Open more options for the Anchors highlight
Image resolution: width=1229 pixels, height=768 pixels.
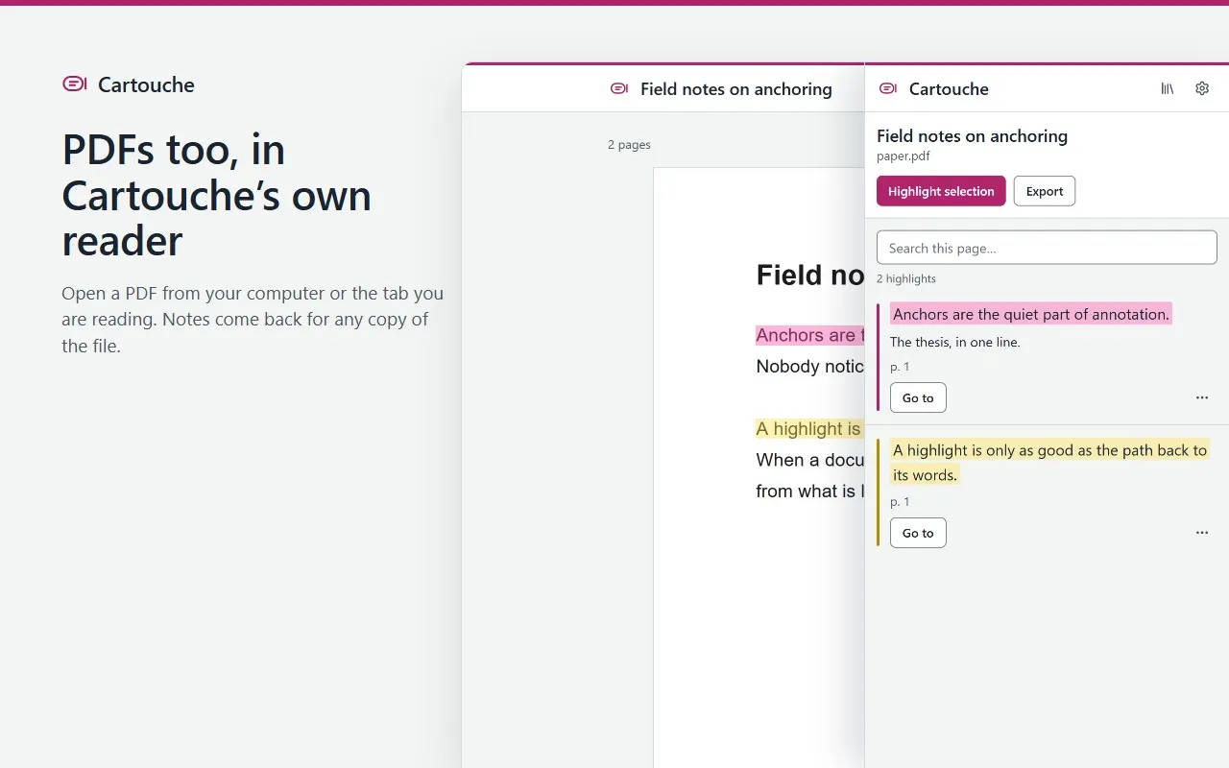click(x=1202, y=397)
